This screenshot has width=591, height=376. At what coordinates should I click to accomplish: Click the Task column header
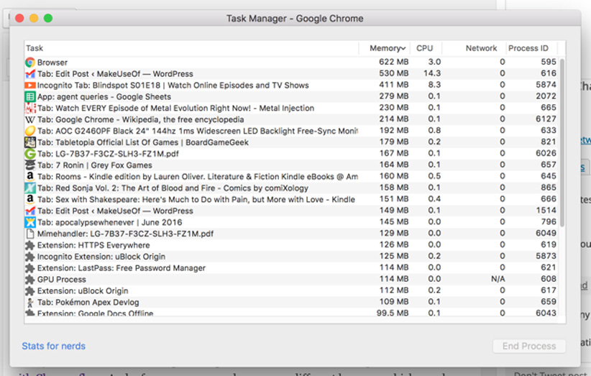point(35,48)
